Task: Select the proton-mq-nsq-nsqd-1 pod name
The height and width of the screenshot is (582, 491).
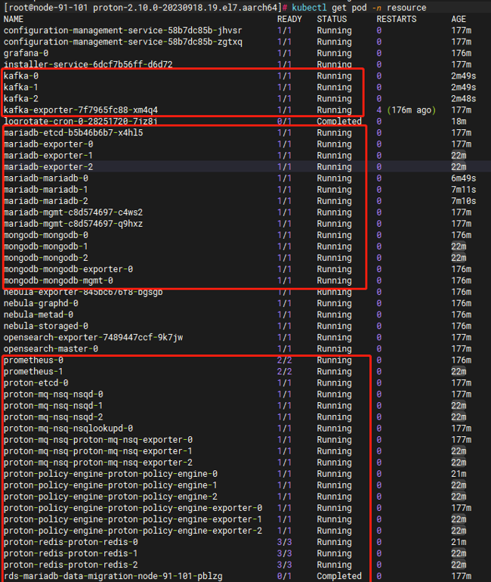Action: tap(54, 405)
